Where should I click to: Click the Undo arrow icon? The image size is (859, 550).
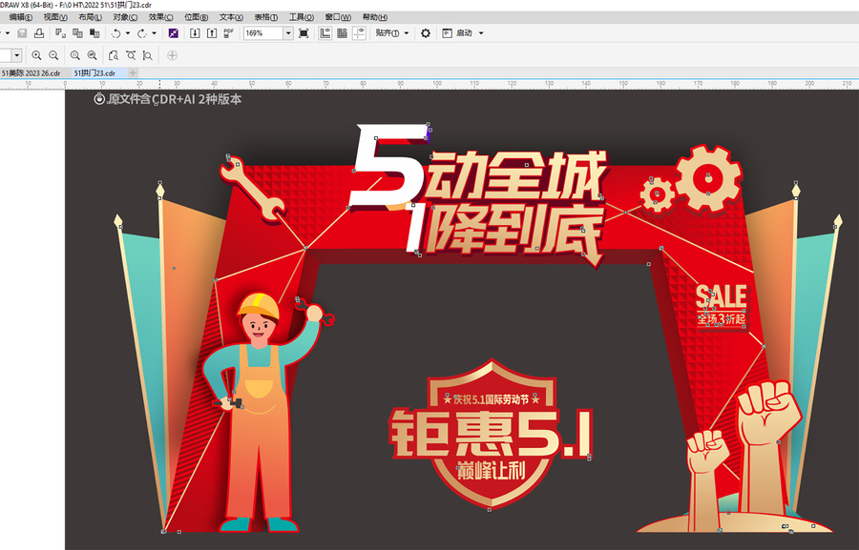click(116, 33)
